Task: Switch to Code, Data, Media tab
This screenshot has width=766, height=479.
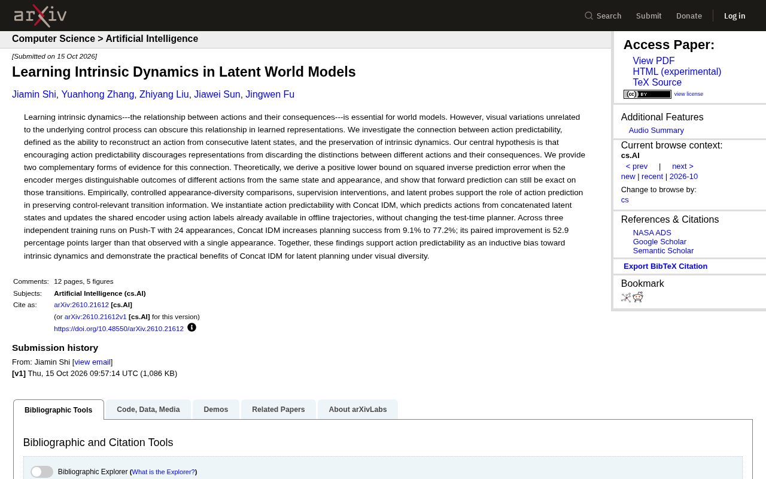Action: pos(148,410)
